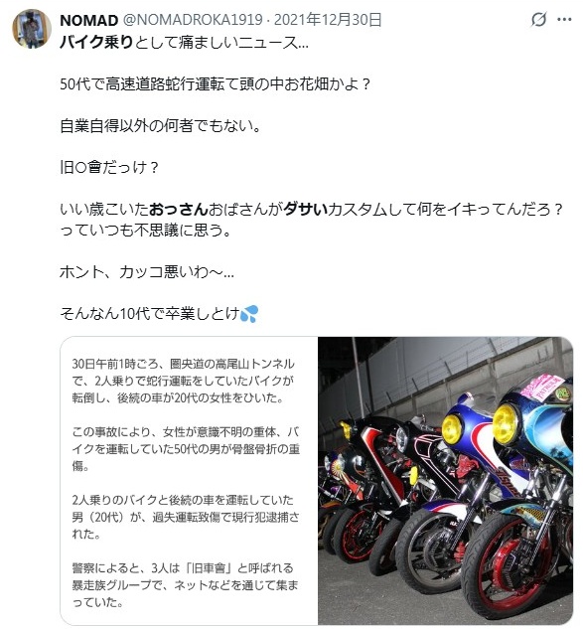Click the line 旧○會だっけ？
This screenshot has width=583, height=629.
109,167
